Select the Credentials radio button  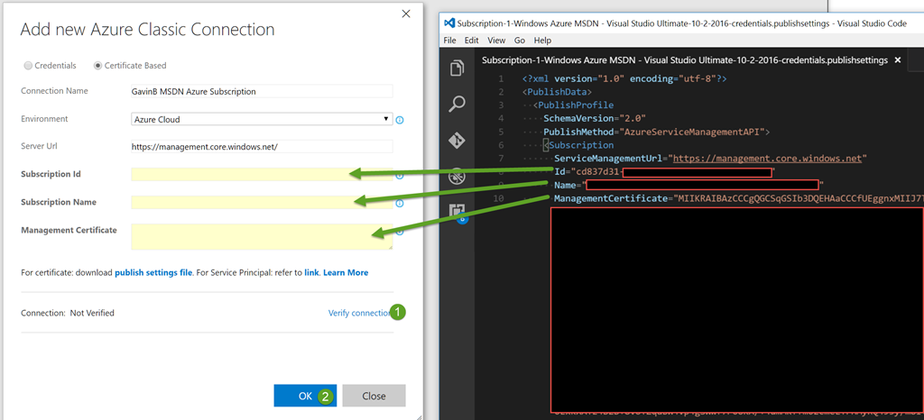point(28,66)
